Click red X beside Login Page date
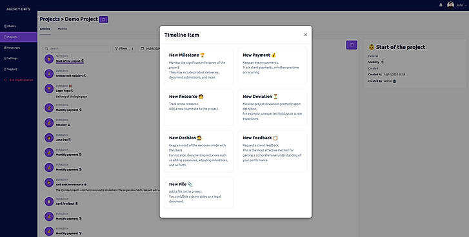Viewport: 469px width, 237px height. [x=70, y=86]
